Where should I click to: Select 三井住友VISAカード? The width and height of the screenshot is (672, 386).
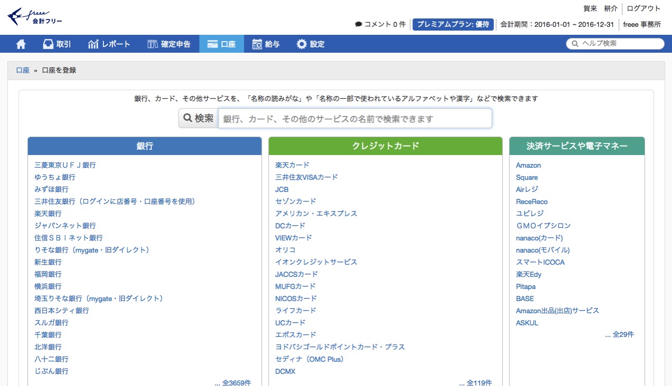(306, 177)
